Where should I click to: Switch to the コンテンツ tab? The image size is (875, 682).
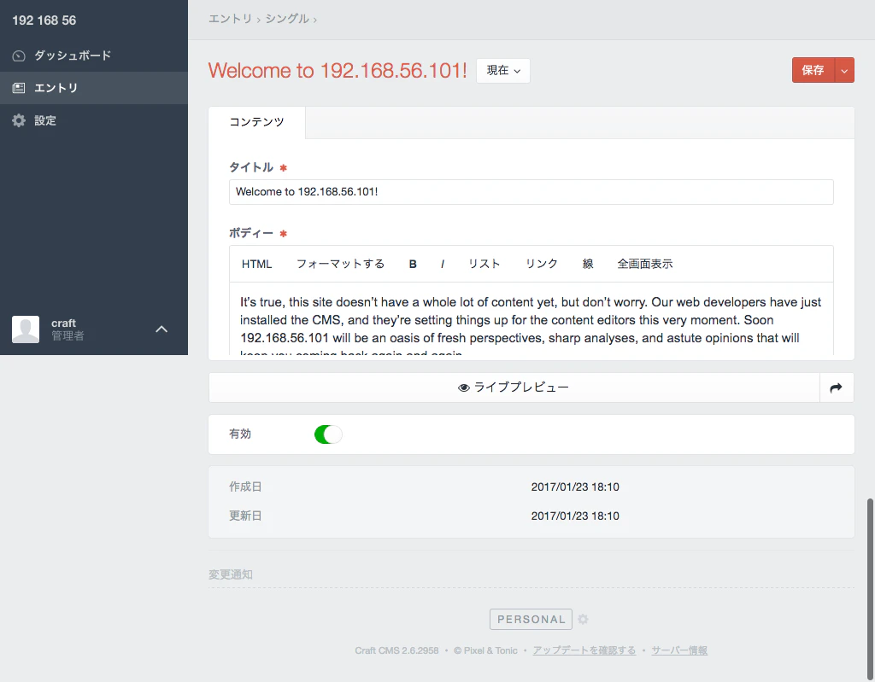pos(256,122)
